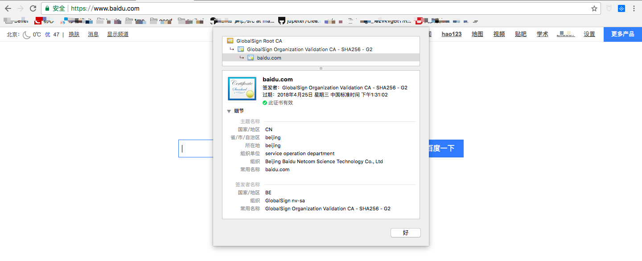Click beijing value in 省/市/自治区 row
The height and width of the screenshot is (261, 642).
click(x=273, y=137)
